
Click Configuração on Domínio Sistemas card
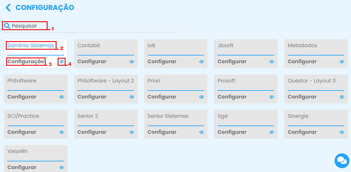[x=26, y=61]
